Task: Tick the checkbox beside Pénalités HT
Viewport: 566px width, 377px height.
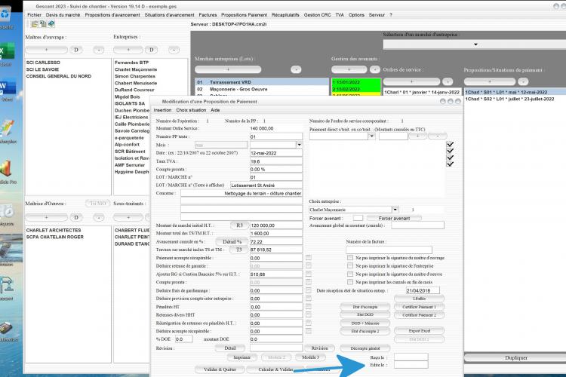Action: pos(308,307)
